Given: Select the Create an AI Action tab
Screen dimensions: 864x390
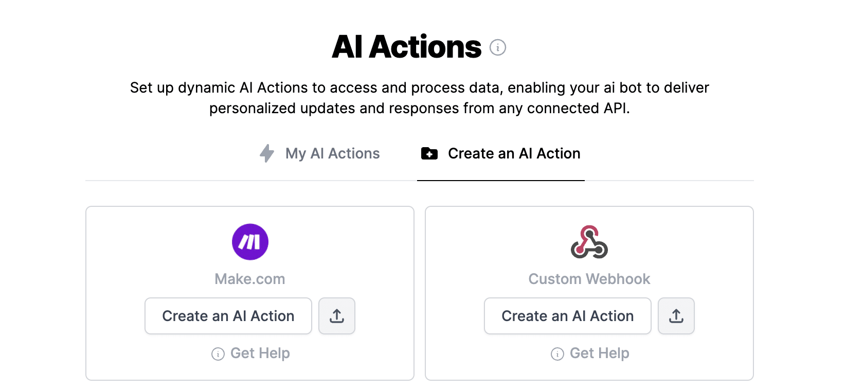Looking at the screenshot, I should click(501, 153).
